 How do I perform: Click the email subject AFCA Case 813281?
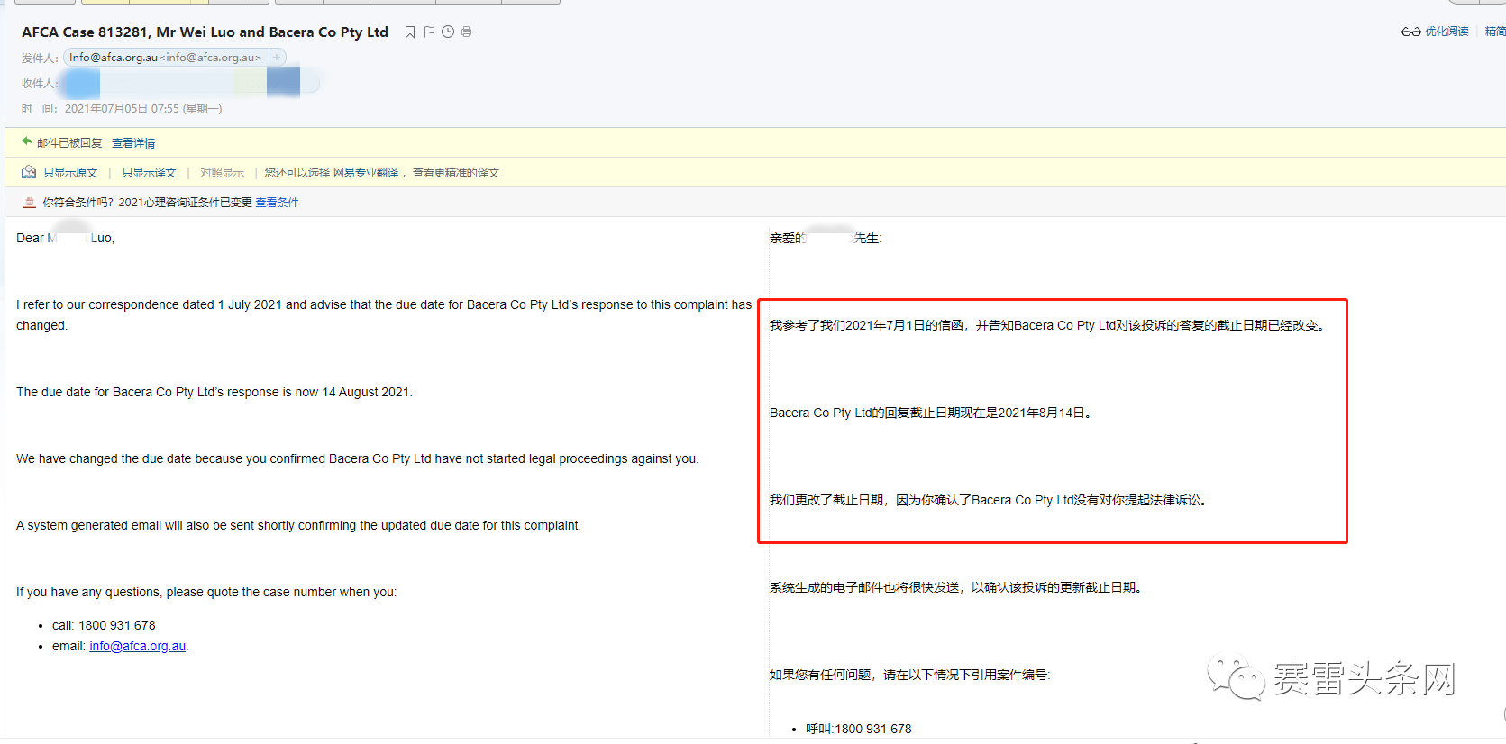click(x=205, y=32)
